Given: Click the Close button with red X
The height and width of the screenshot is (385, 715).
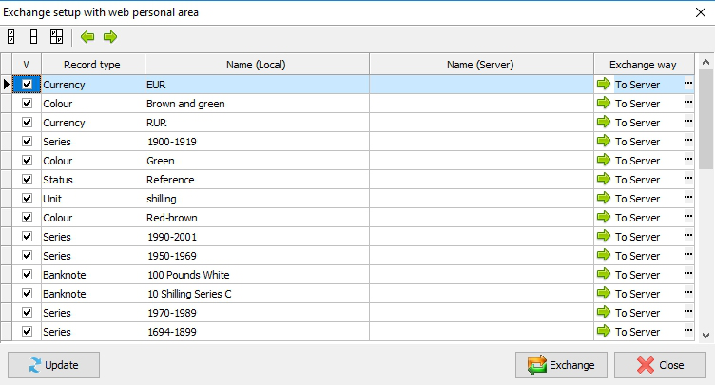Looking at the screenshot, I should (660, 365).
